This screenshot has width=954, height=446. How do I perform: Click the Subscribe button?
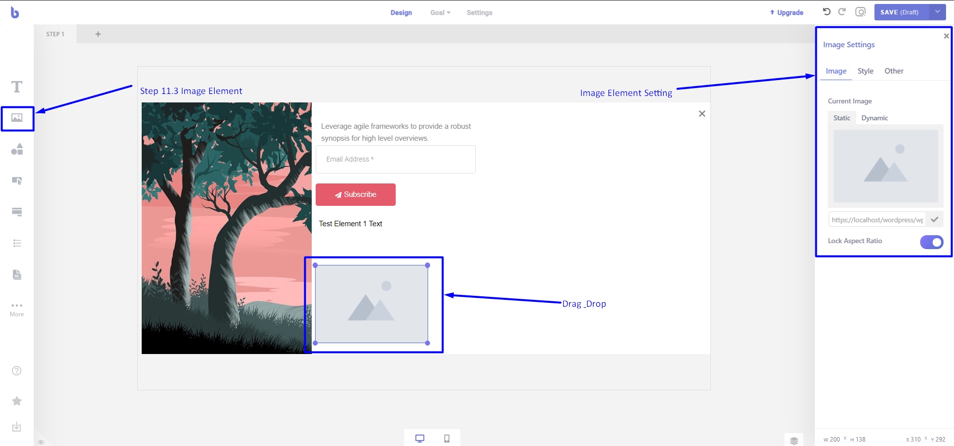tap(355, 194)
